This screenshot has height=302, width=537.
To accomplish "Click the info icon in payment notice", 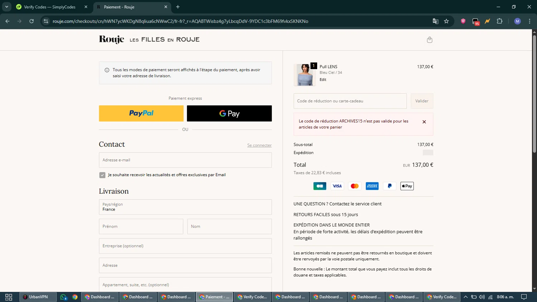I will click(107, 70).
